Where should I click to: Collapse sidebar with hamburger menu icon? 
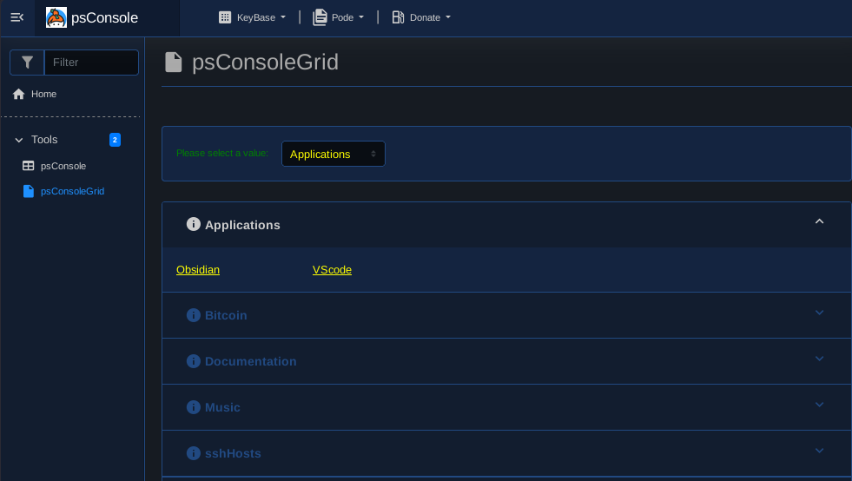pyautogui.click(x=17, y=17)
